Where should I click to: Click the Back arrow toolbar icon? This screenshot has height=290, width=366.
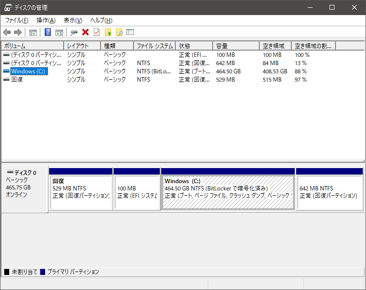tap(7, 32)
